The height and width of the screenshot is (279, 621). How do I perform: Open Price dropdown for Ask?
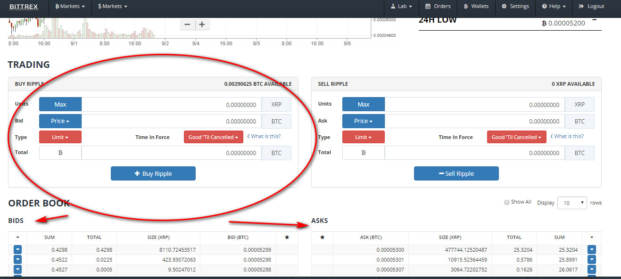(364, 121)
